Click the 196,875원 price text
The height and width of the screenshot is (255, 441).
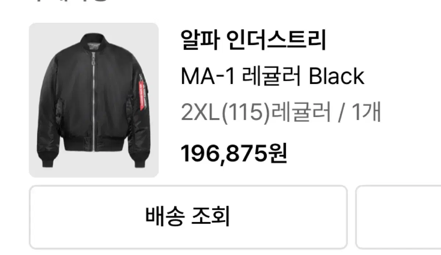point(234,153)
